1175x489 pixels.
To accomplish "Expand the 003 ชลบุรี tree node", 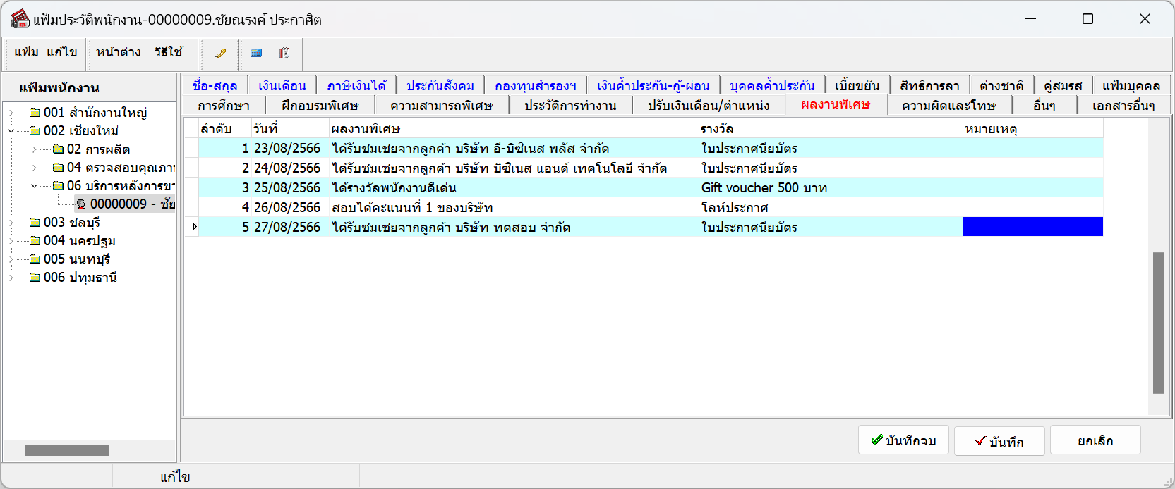I will (11, 223).
